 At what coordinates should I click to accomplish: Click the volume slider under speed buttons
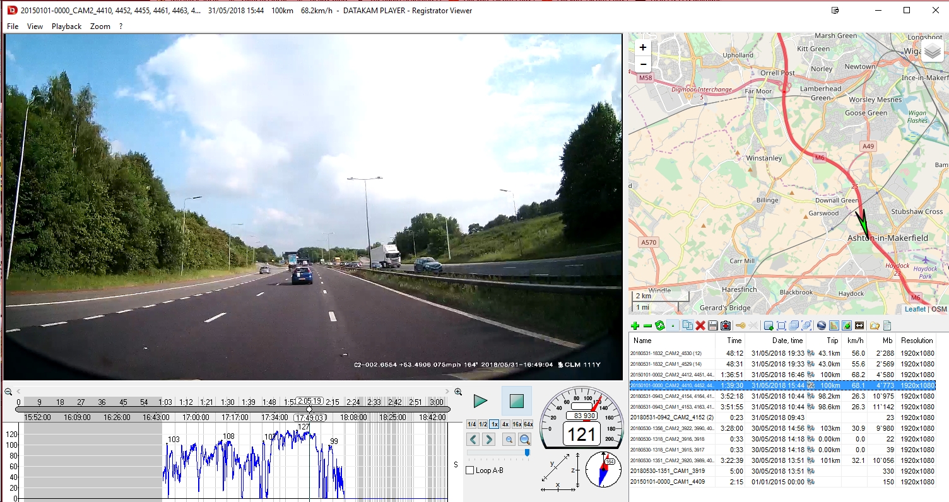tap(498, 452)
